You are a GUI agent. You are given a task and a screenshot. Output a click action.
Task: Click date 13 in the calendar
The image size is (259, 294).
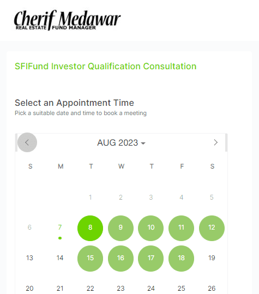click(x=29, y=258)
